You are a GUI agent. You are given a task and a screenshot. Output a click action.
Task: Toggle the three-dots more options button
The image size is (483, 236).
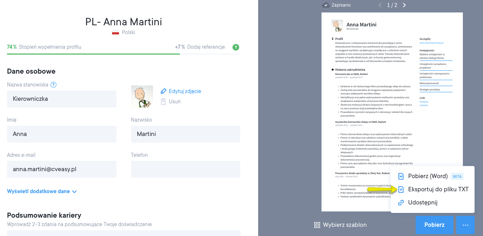pos(465,225)
